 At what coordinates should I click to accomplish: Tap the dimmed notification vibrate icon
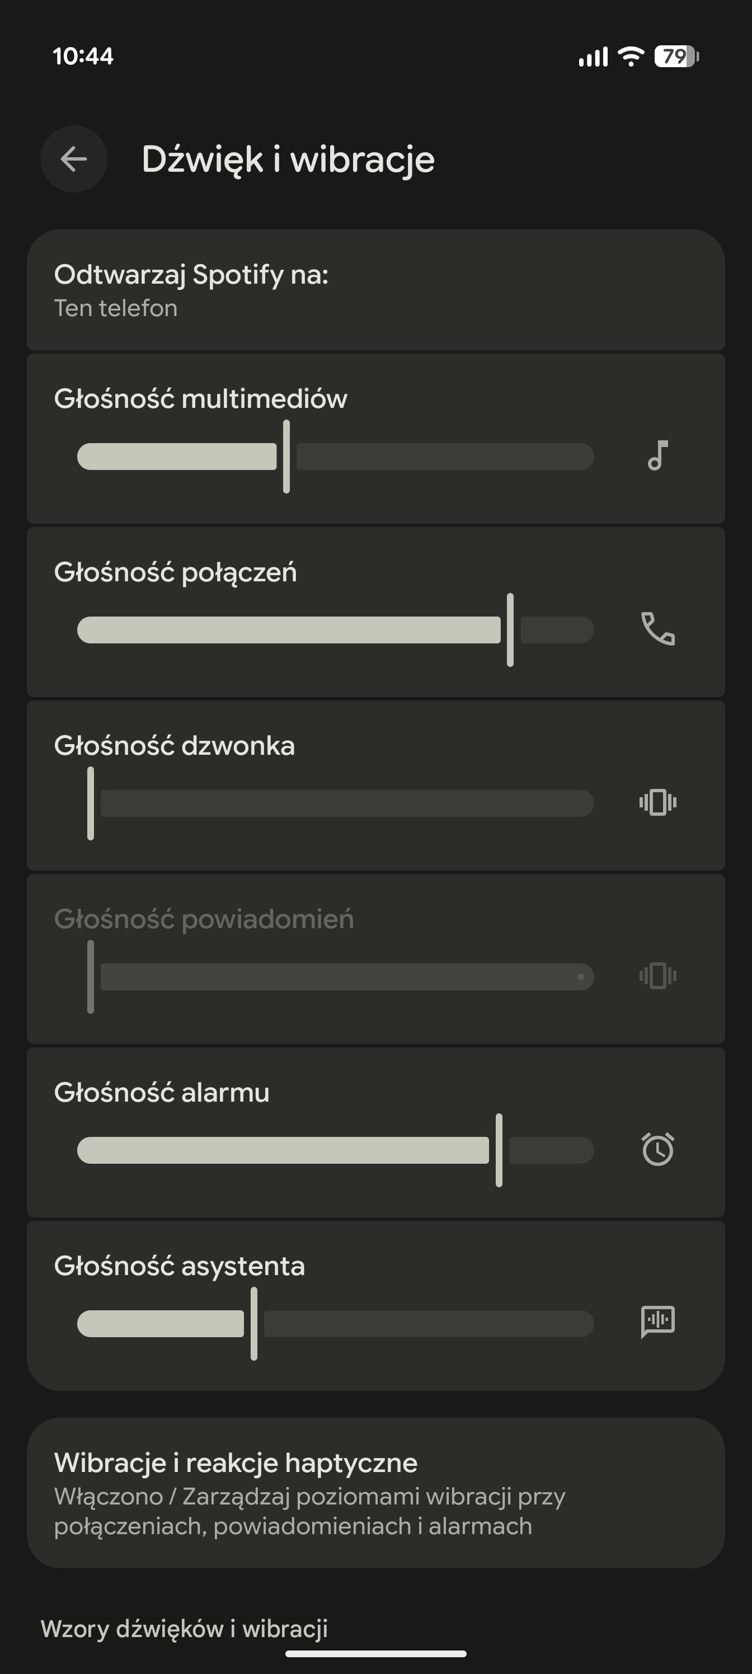click(x=658, y=976)
